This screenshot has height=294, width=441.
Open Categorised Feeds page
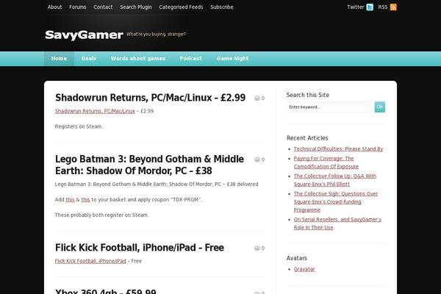pyautogui.click(x=181, y=7)
